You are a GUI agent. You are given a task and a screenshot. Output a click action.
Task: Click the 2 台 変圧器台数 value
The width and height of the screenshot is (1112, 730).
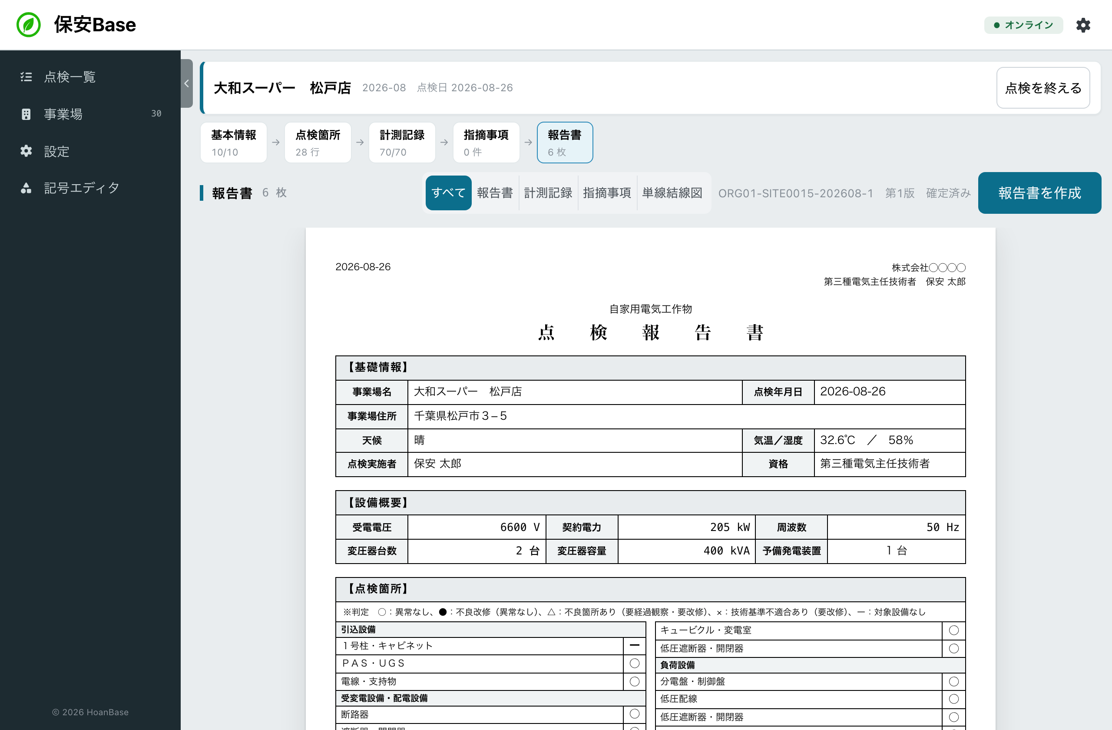pyautogui.click(x=477, y=551)
